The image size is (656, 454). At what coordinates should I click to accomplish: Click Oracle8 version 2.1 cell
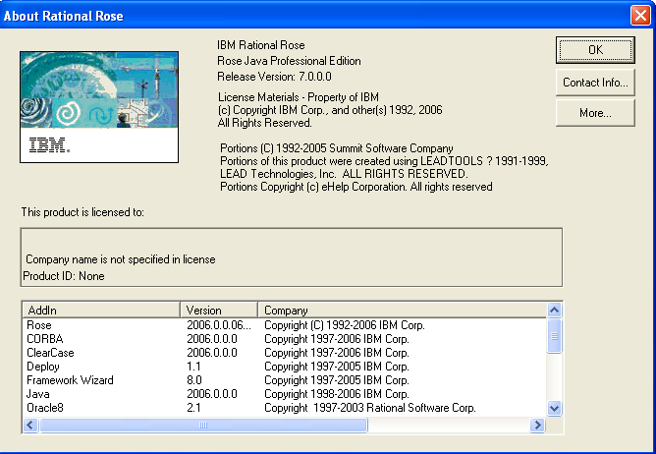pyautogui.click(x=193, y=408)
